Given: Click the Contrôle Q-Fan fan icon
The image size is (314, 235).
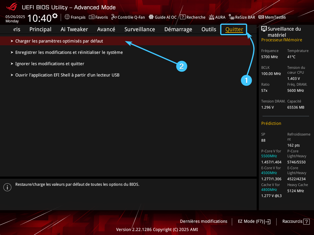Looking at the screenshot, I should 114,17.
